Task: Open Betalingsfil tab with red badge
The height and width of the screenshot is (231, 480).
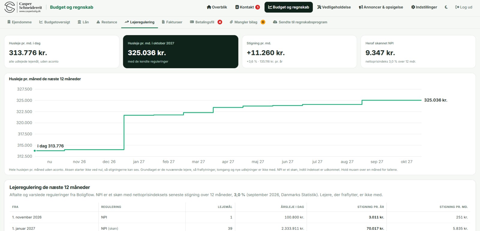Action: (206, 22)
